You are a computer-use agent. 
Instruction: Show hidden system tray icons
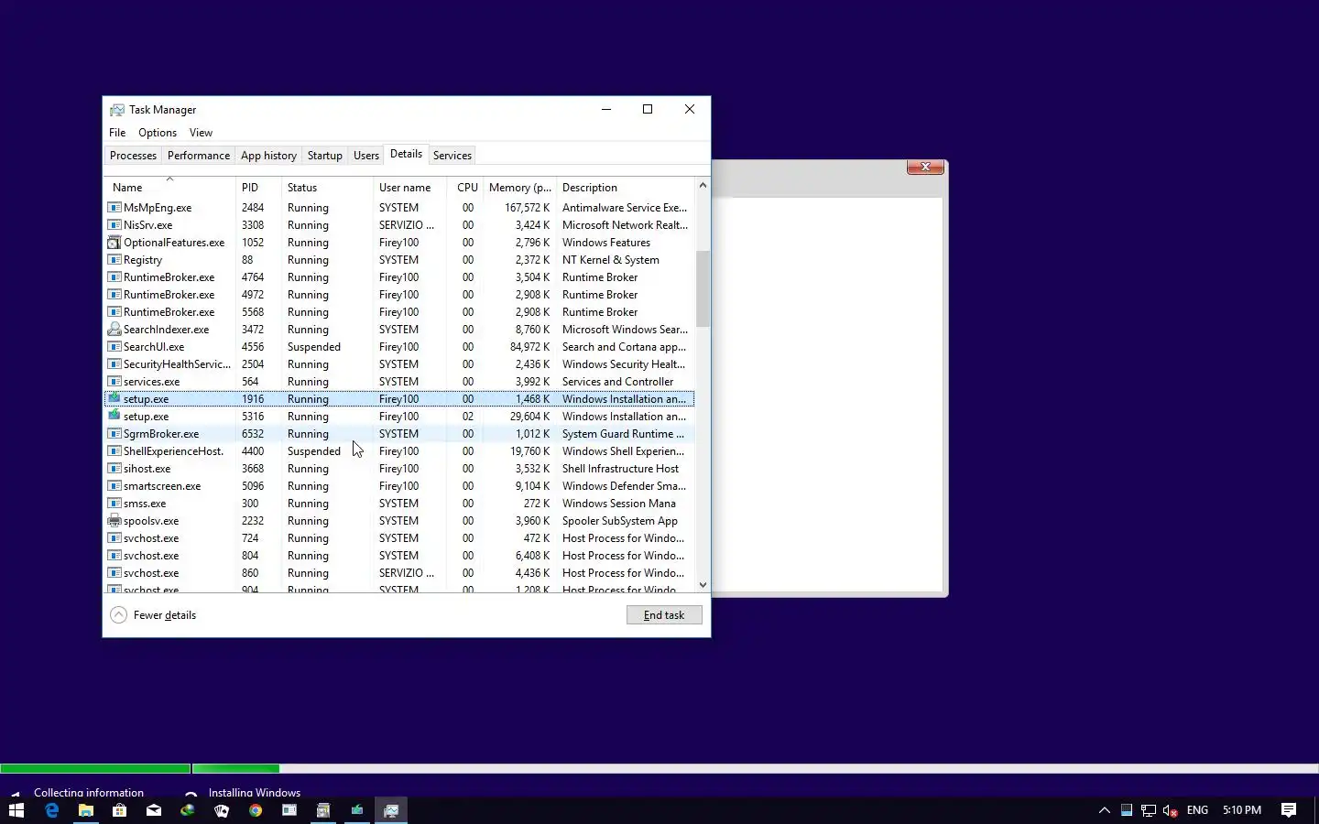[1105, 810]
